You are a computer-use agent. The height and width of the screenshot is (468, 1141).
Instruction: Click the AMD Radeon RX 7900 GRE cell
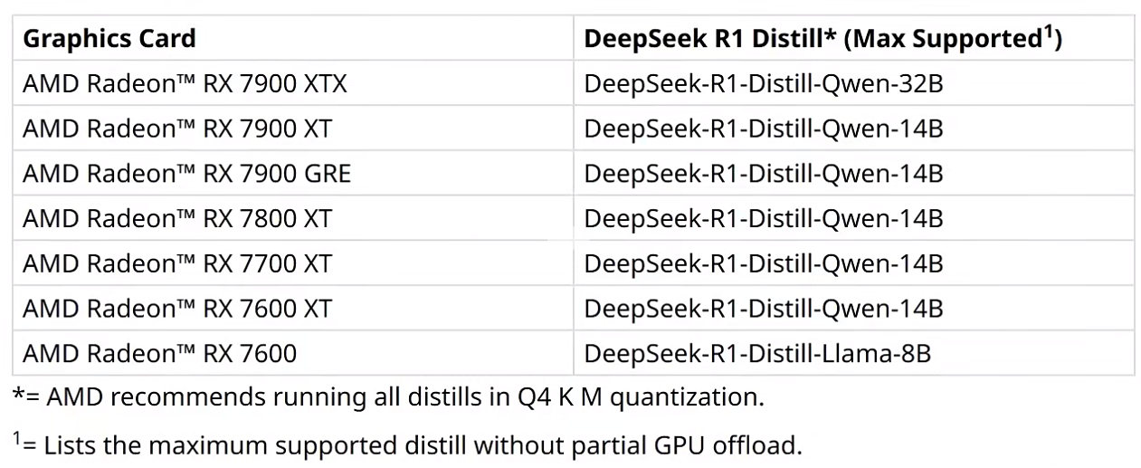pyautogui.click(x=186, y=174)
